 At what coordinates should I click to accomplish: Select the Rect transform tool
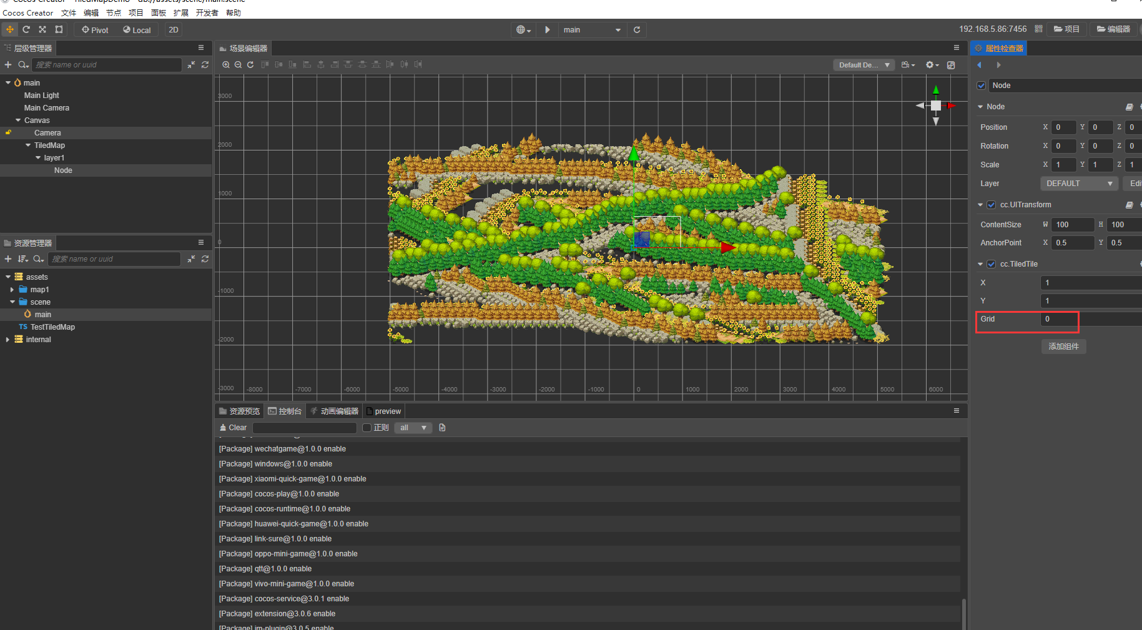(x=59, y=29)
